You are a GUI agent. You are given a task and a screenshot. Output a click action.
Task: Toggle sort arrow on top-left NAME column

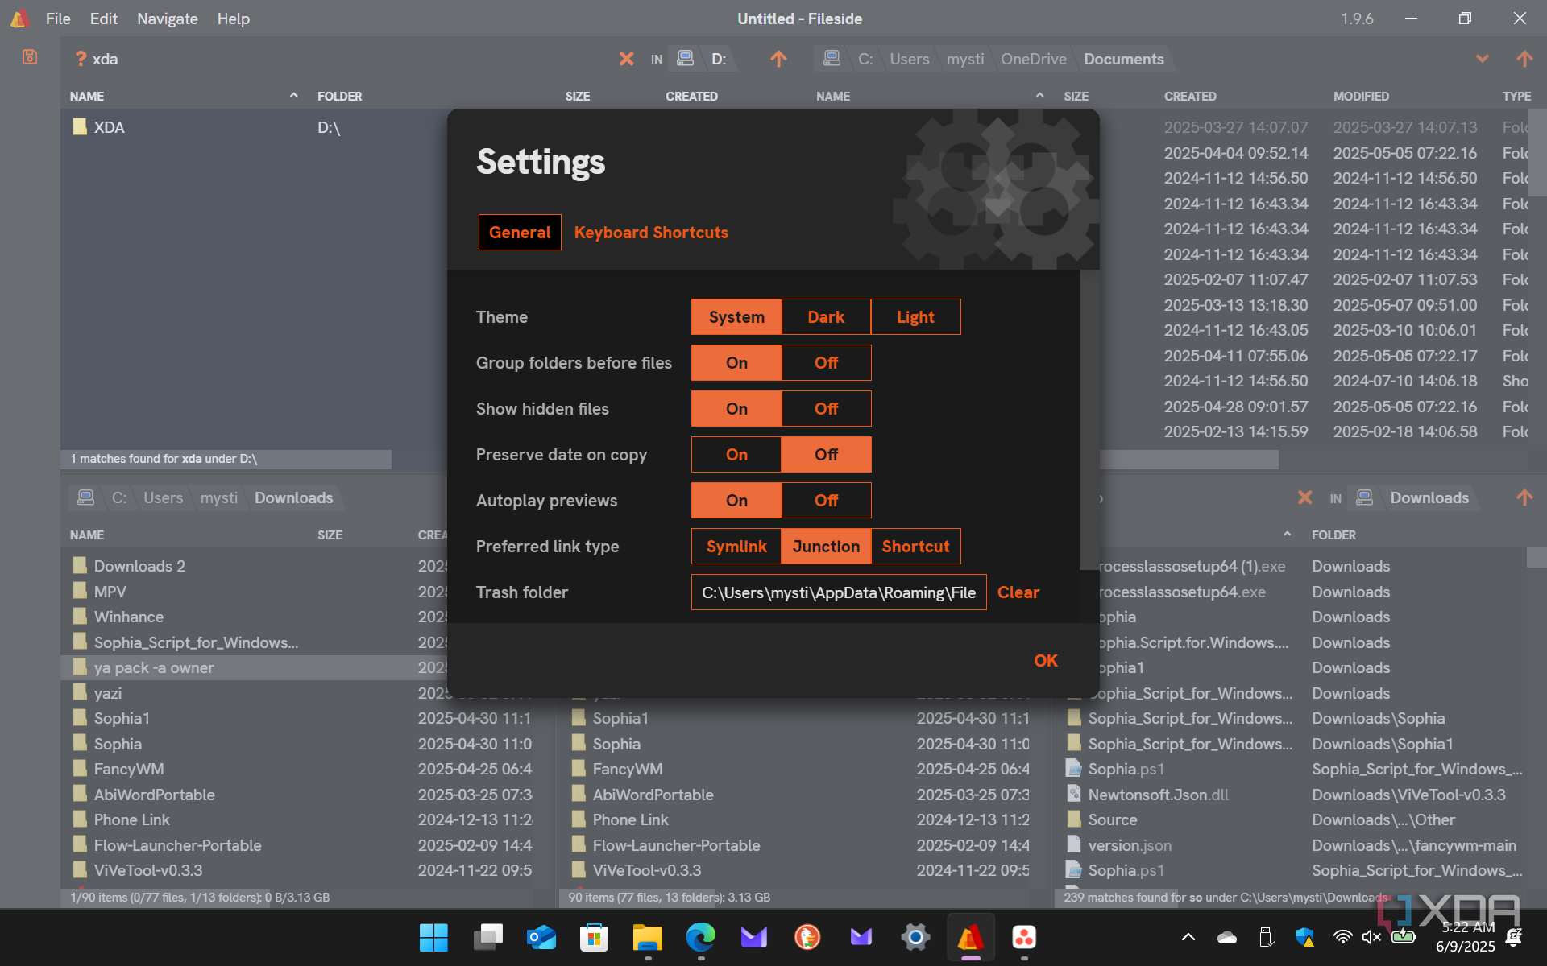(294, 96)
